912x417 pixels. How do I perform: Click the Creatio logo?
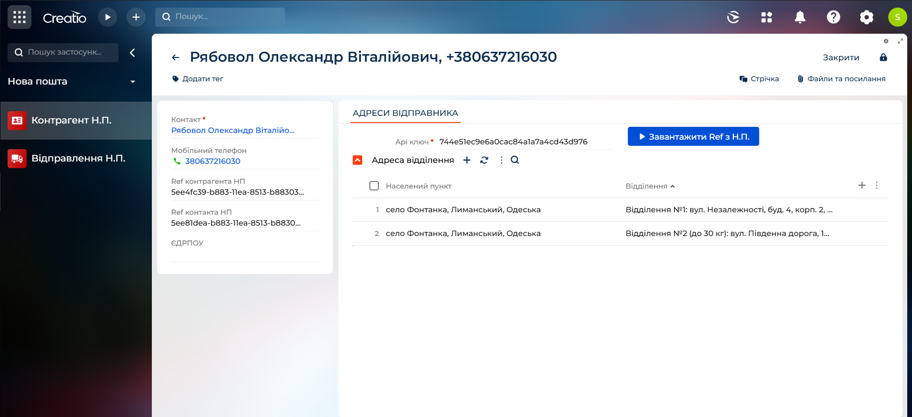(65, 18)
